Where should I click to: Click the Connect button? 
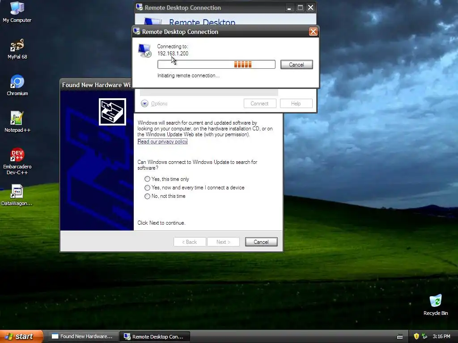coord(260,104)
